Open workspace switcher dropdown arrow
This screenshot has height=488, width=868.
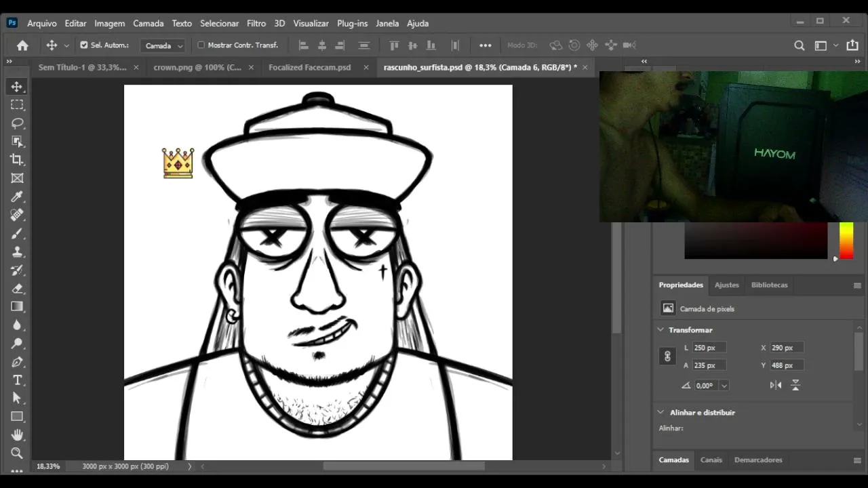pyautogui.click(x=835, y=45)
